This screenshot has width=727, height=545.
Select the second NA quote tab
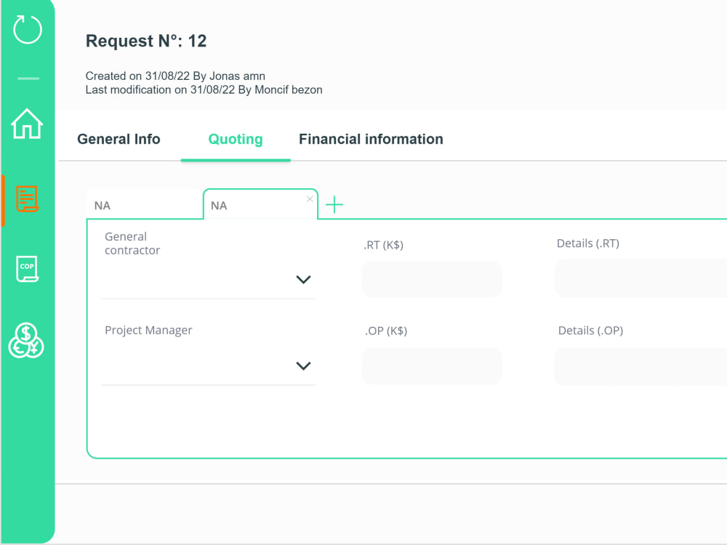[260, 204]
